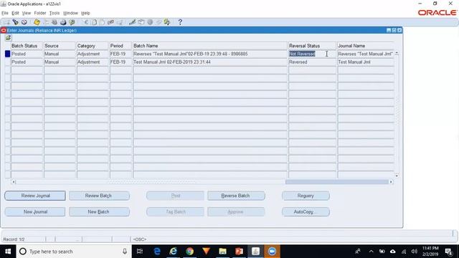Open the Tools menu
The height and width of the screenshot is (258, 459).
[x=55, y=13]
